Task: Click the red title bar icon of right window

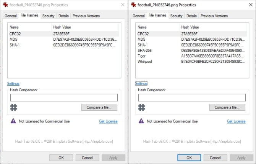Action: [133, 5]
